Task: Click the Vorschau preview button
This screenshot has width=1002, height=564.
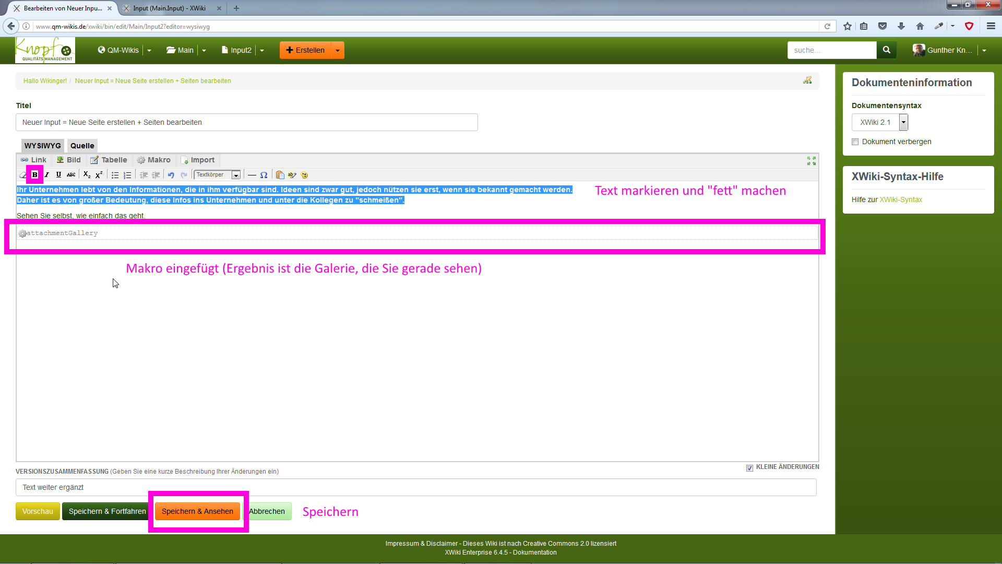Action: click(x=38, y=511)
